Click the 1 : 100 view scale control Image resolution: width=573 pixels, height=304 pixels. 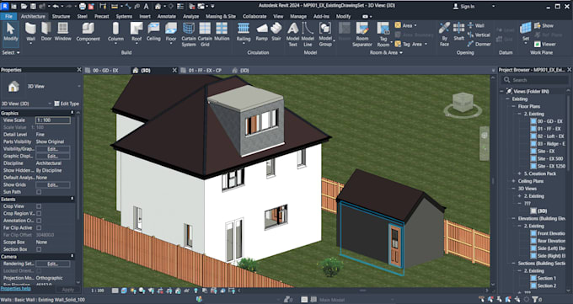coord(98,291)
